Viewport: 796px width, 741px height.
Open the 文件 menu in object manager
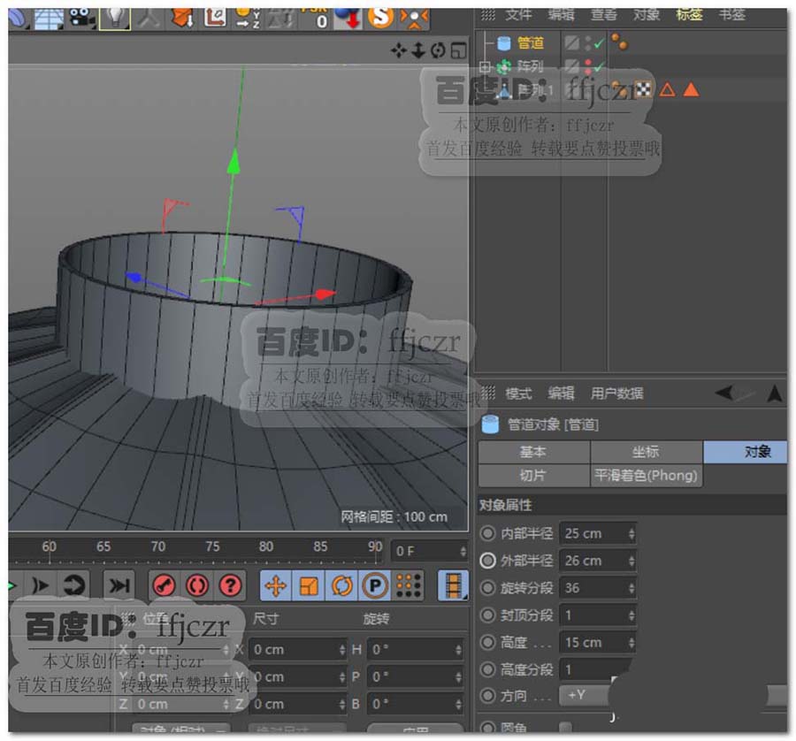[x=518, y=15]
